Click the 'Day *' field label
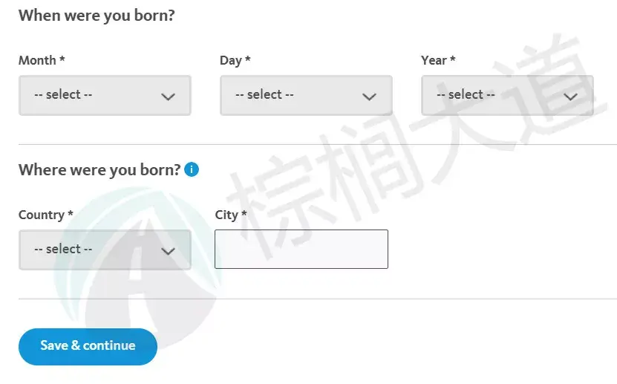 (235, 60)
